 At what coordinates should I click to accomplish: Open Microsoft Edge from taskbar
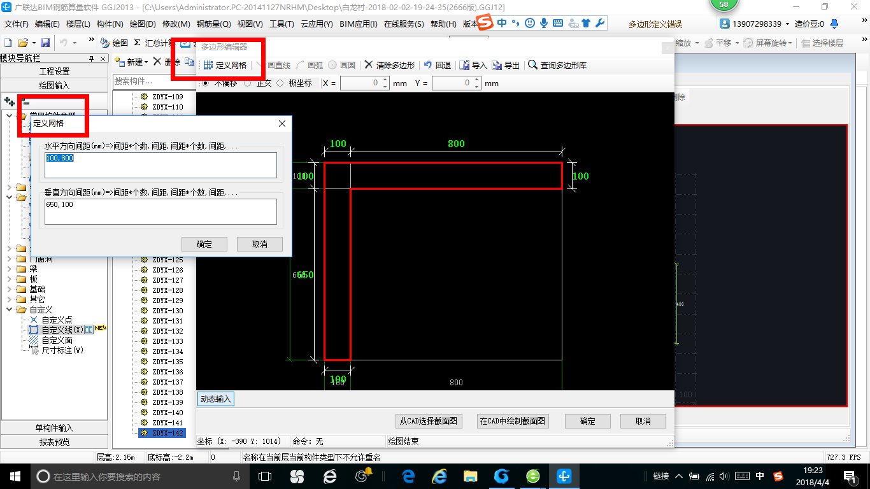tap(408, 476)
